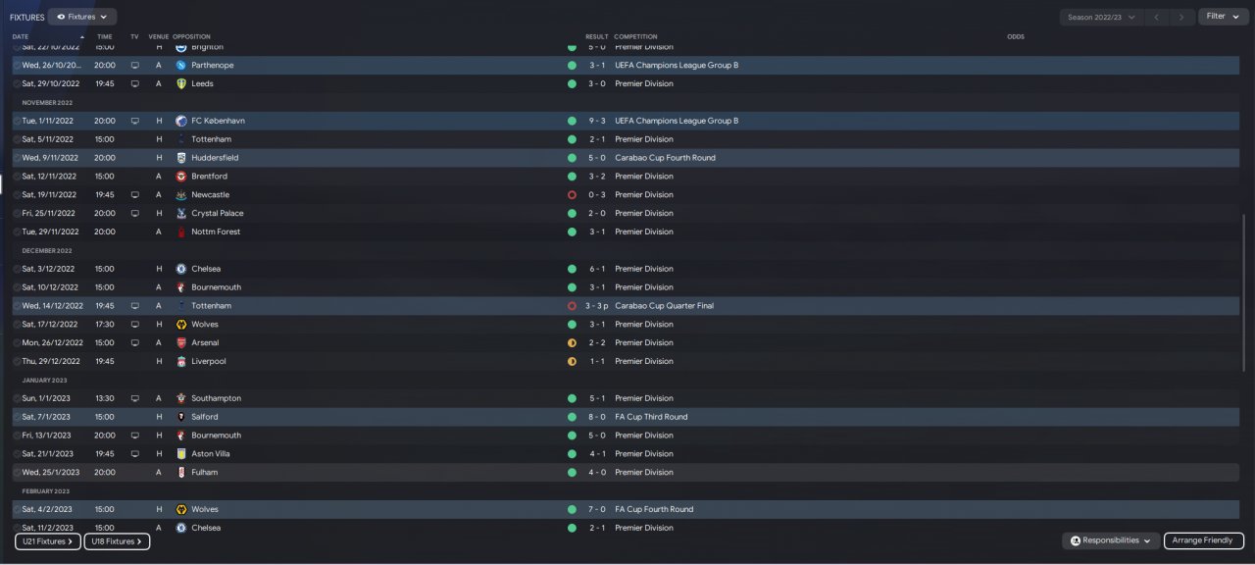Click the TV icon on Newcastle fixture
1255x565 pixels.
tap(134, 195)
